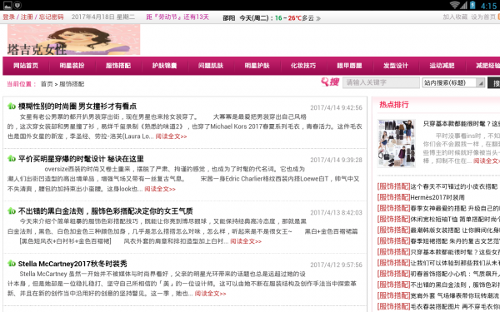Open the Android picture notification icon
The image size is (500, 312).
[7, 5]
